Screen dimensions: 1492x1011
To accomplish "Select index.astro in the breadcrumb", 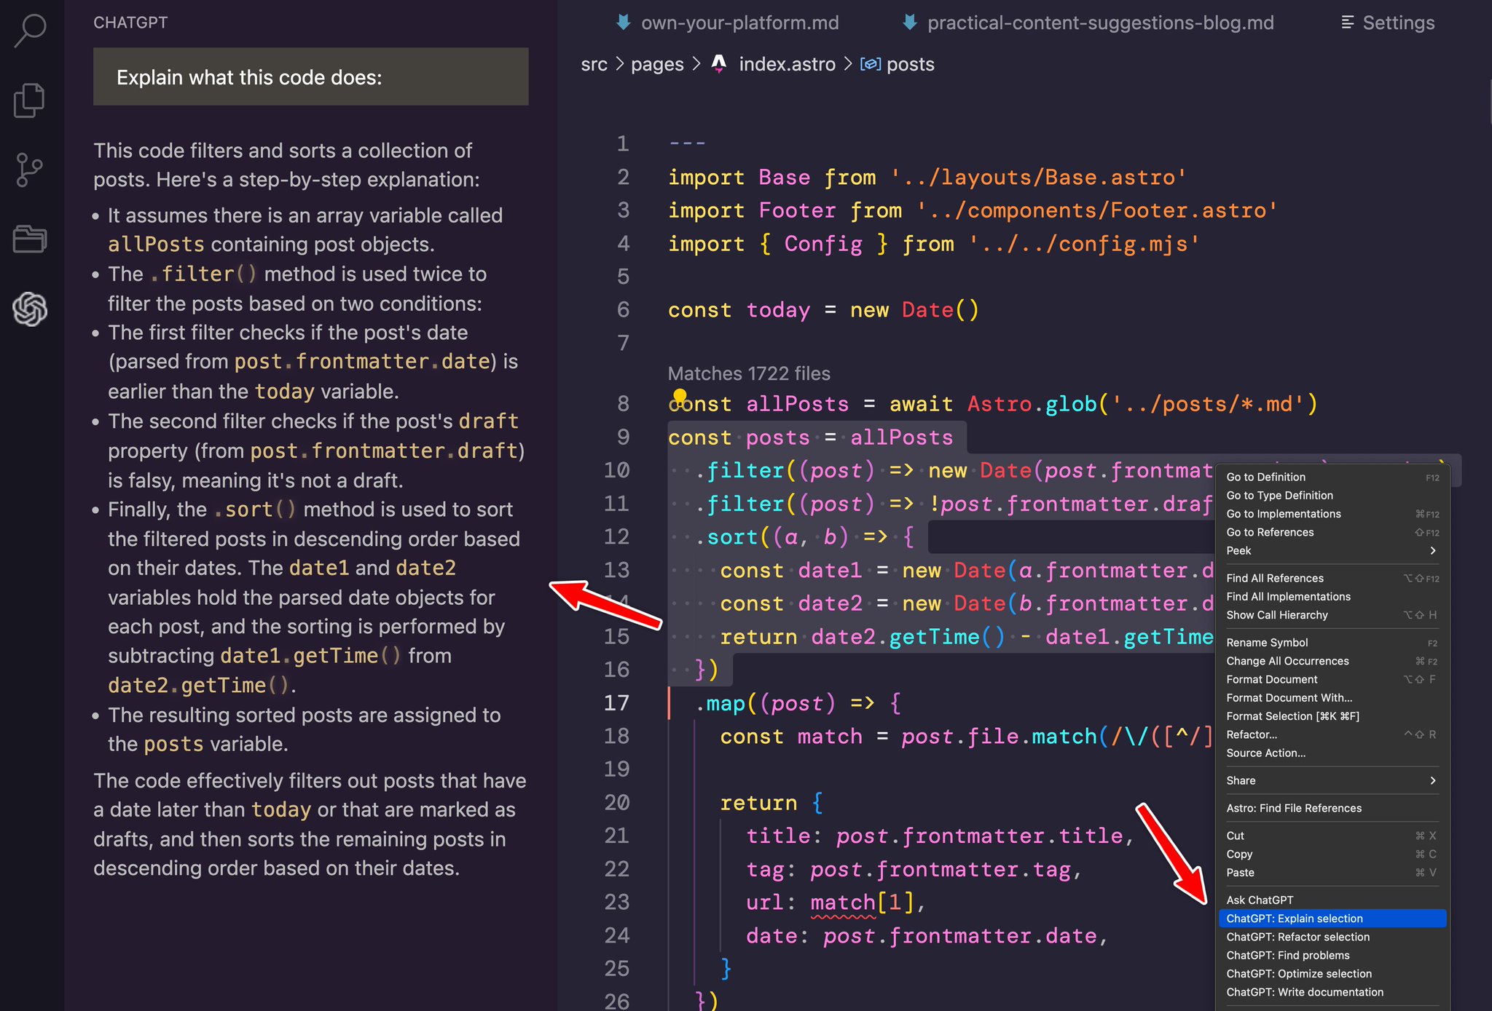I will [x=787, y=64].
